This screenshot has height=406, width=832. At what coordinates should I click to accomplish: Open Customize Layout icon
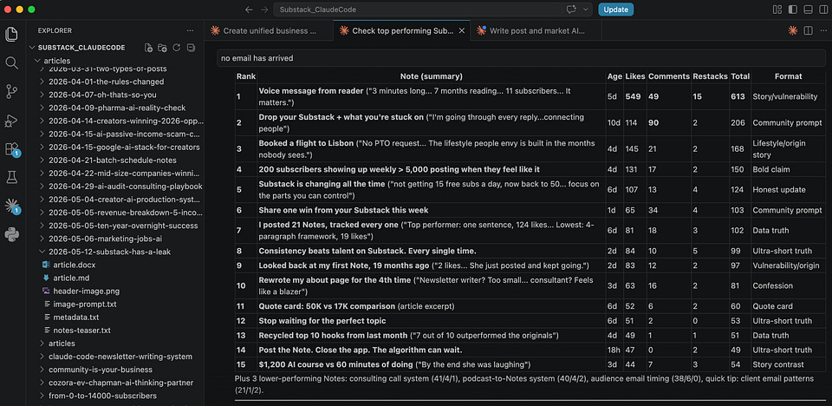(777, 10)
